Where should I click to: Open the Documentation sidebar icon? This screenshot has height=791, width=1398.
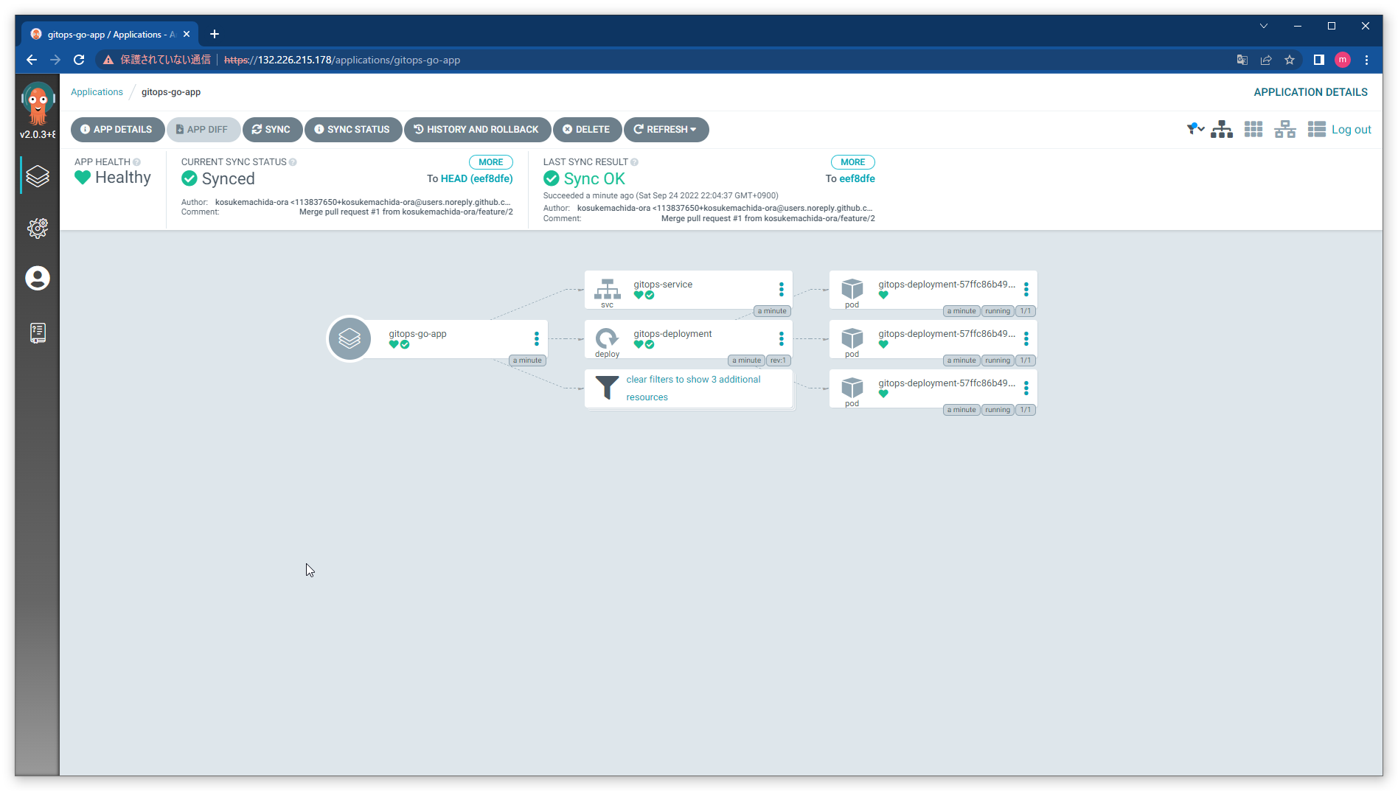(x=38, y=332)
